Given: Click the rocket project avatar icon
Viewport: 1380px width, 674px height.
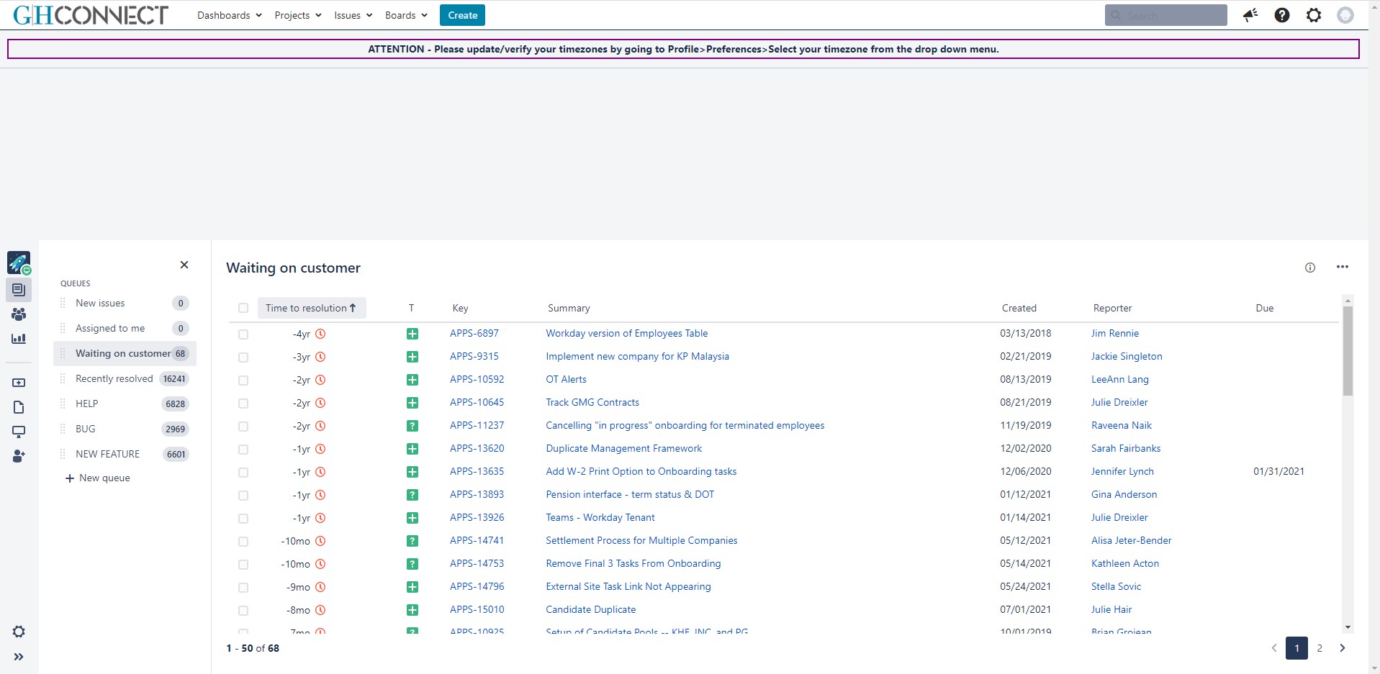Looking at the screenshot, I should coord(19,263).
